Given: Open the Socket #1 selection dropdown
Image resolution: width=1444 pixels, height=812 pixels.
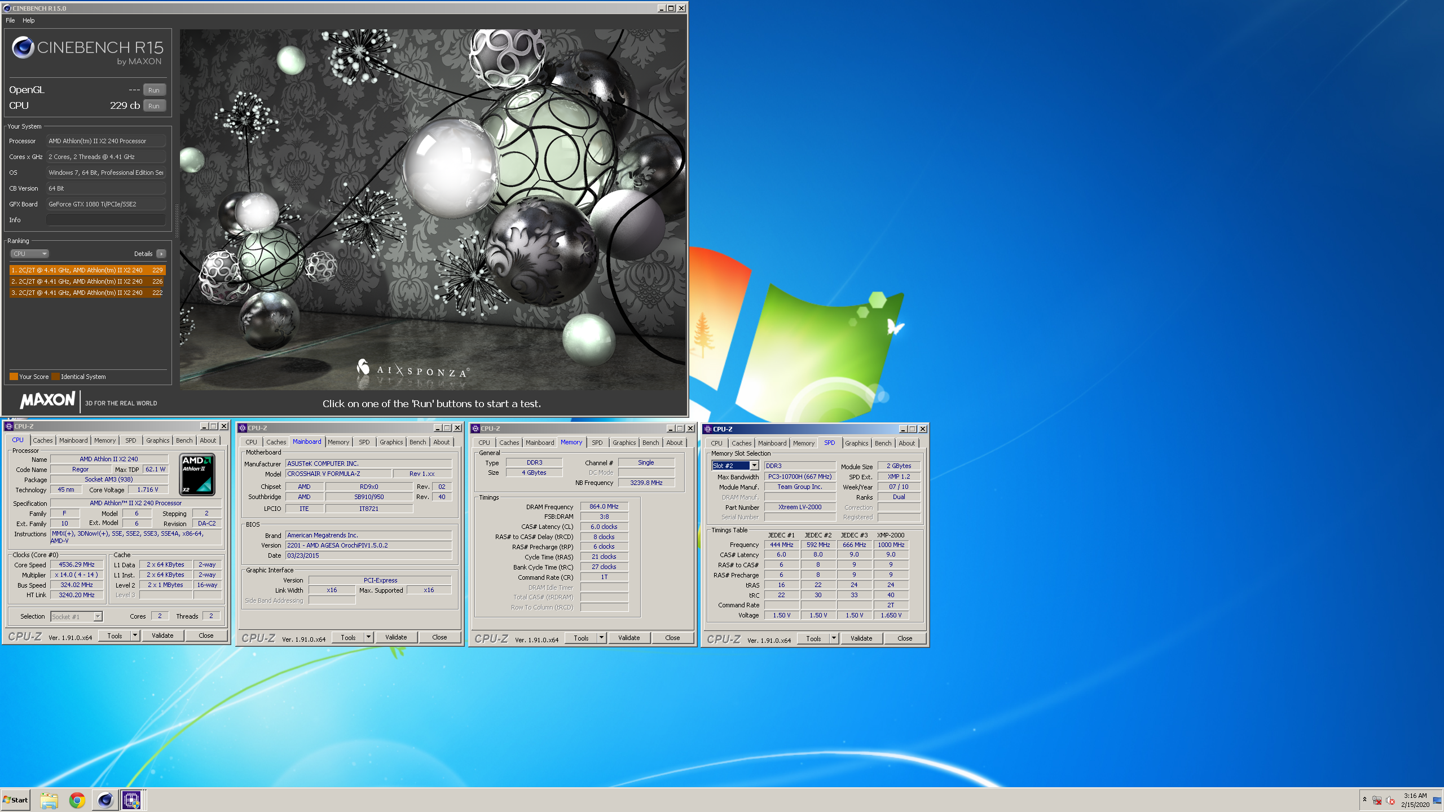Looking at the screenshot, I should [77, 616].
